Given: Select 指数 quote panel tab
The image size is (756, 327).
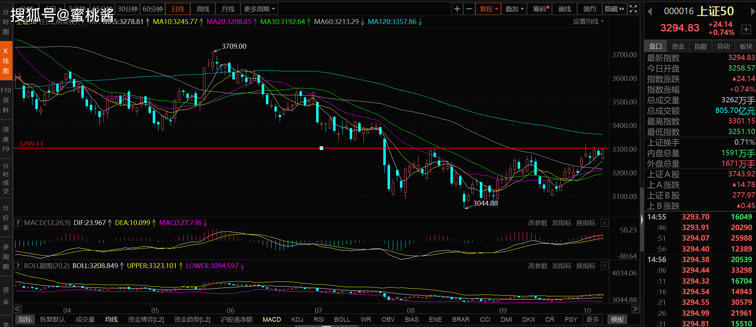Looking at the screenshot, I should click(701, 46).
